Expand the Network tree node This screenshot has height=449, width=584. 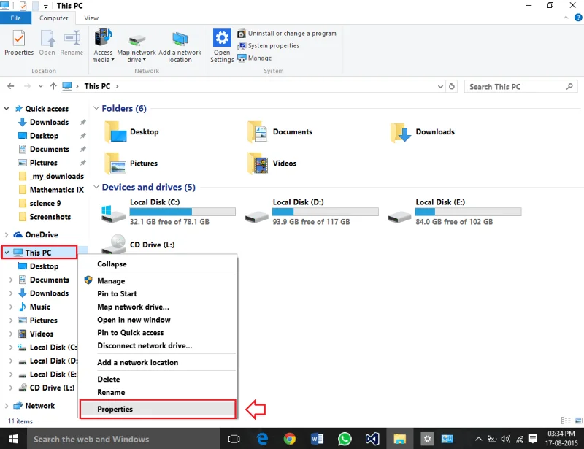pyautogui.click(x=7, y=406)
